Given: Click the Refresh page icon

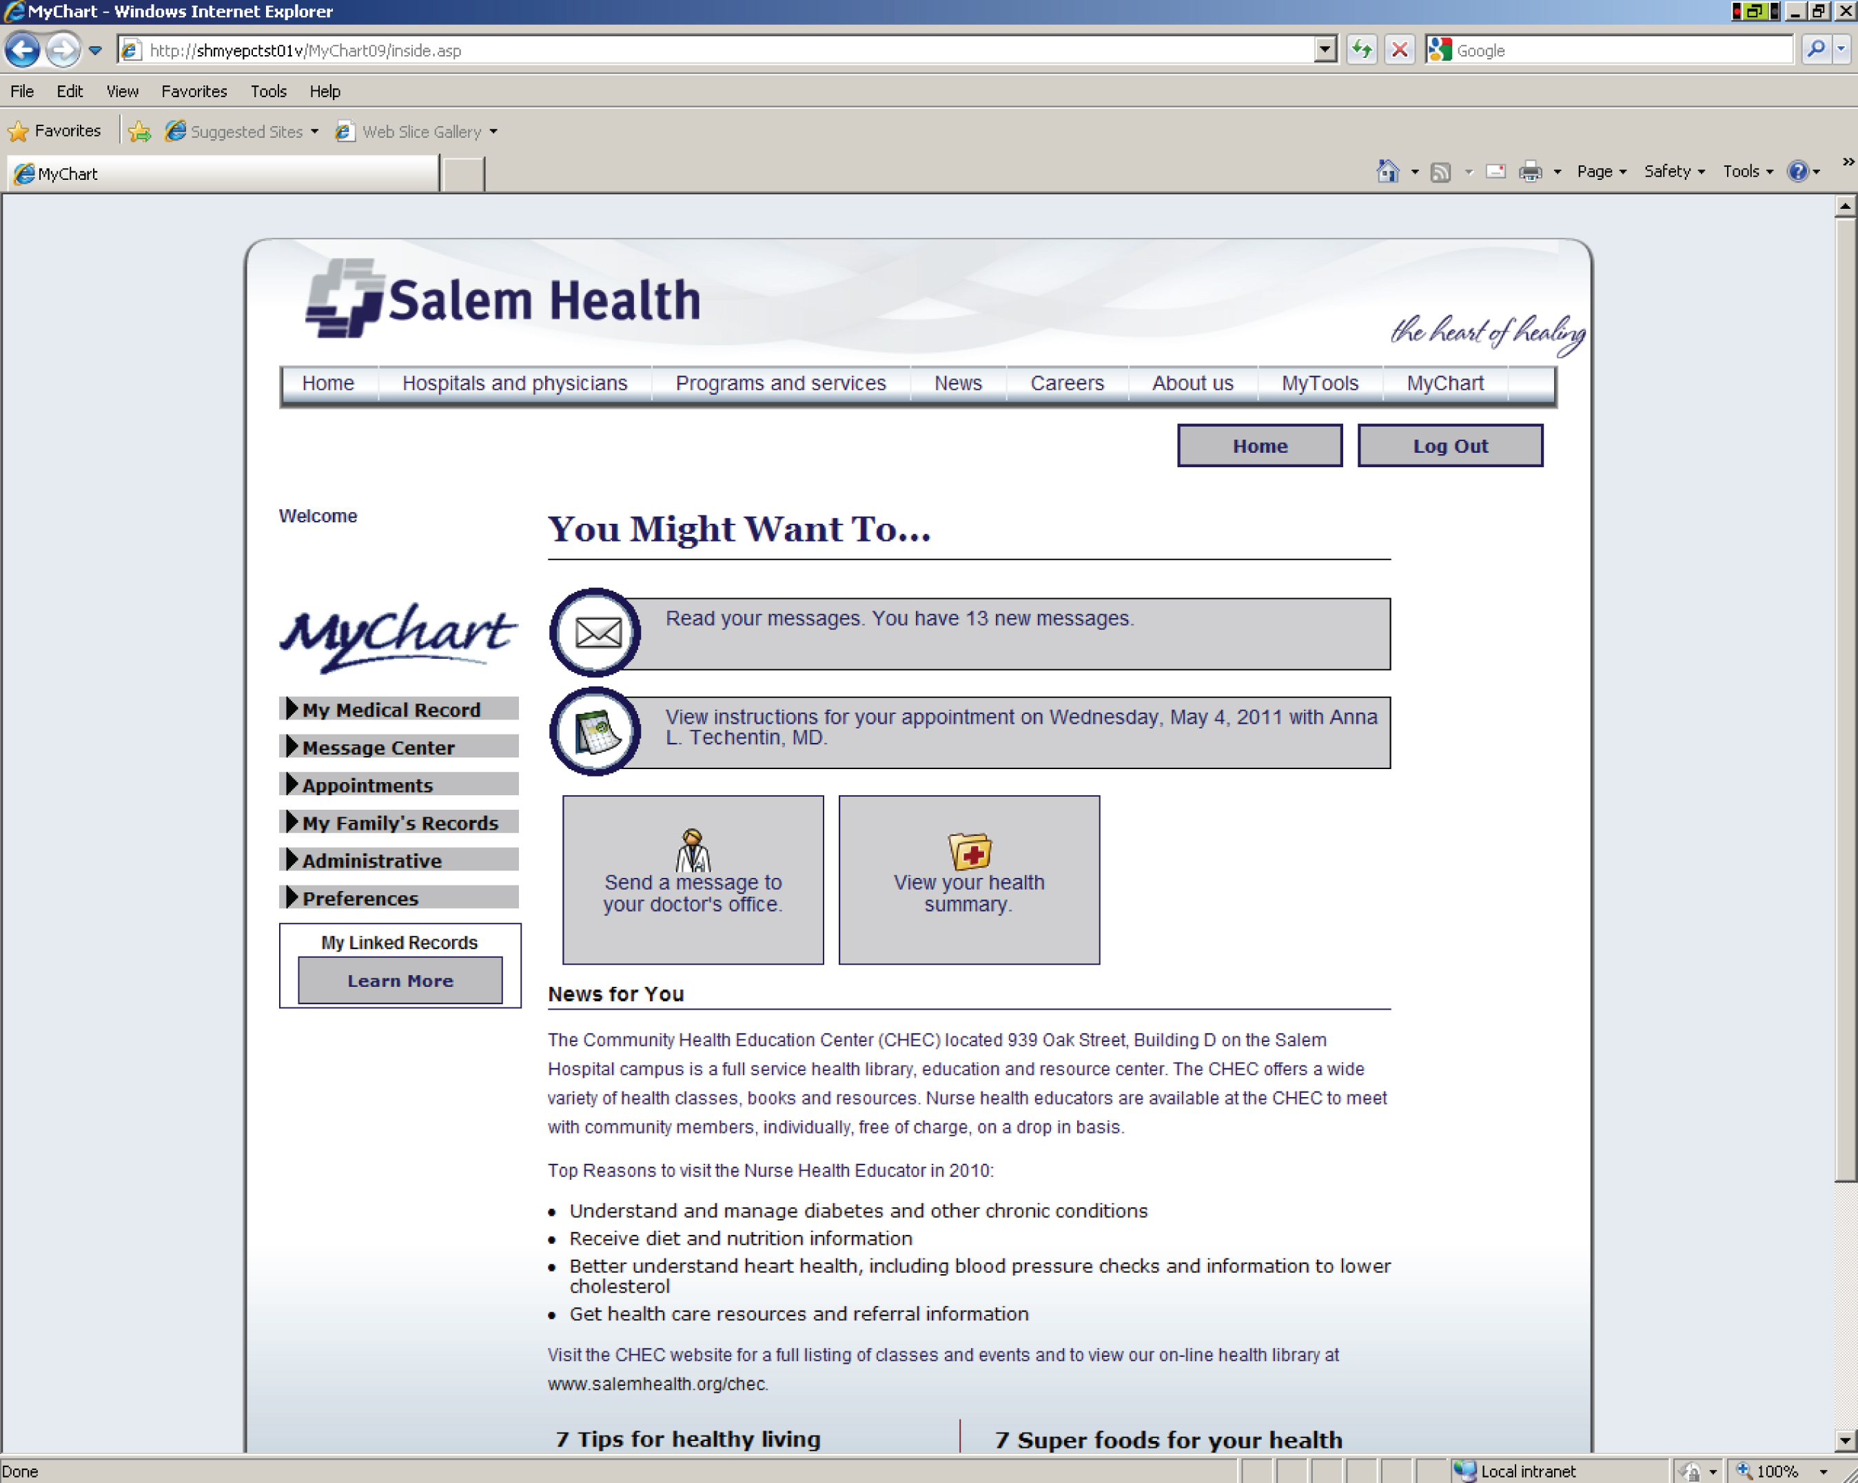Looking at the screenshot, I should pyautogui.click(x=1362, y=50).
